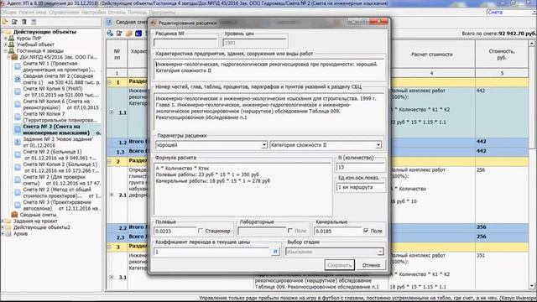The height and width of the screenshot is (302, 537).
Task: Click the N (количество) field showing 15
Action: point(360,167)
